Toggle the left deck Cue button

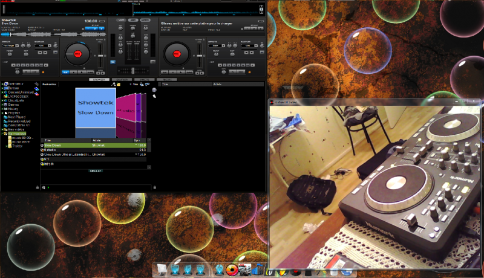click(x=65, y=72)
